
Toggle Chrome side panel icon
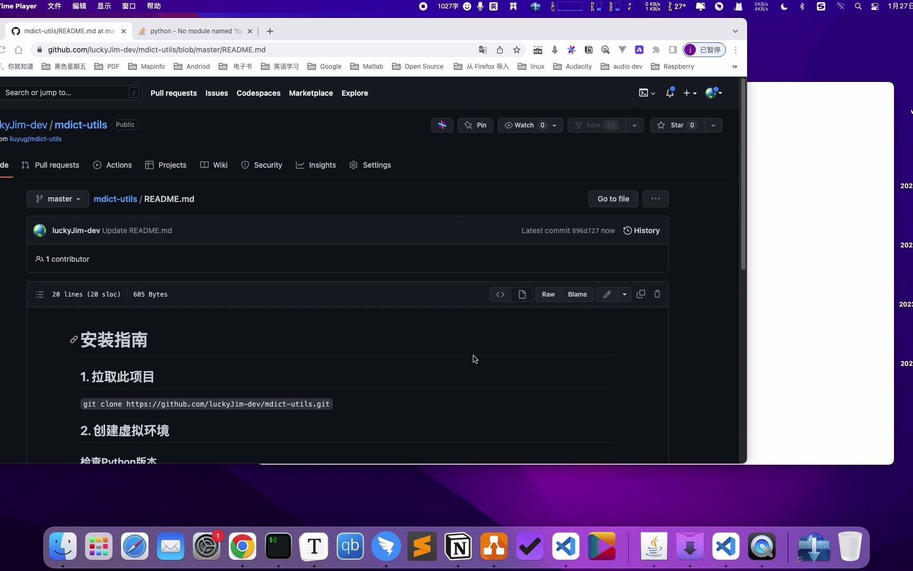(x=673, y=50)
